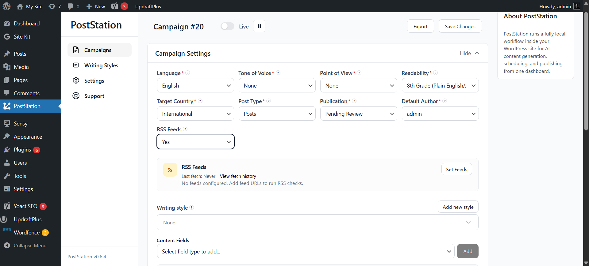Click the orange RSS feed icon
The height and width of the screenshot is (266, 589).
(170, 170)
